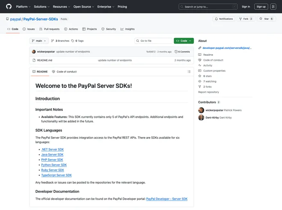The height and width of the screenshot is (210, 282).
Task: Expand the Open Source menu
Action: click(84, 7)
